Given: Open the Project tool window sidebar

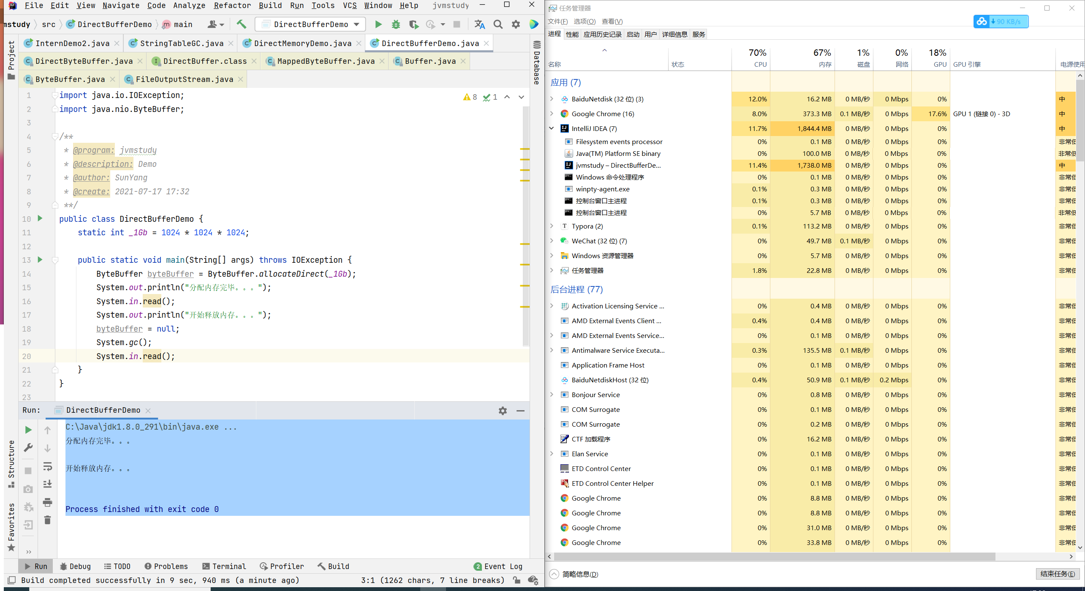Looking at the screenshot, I should coord(11,60).
